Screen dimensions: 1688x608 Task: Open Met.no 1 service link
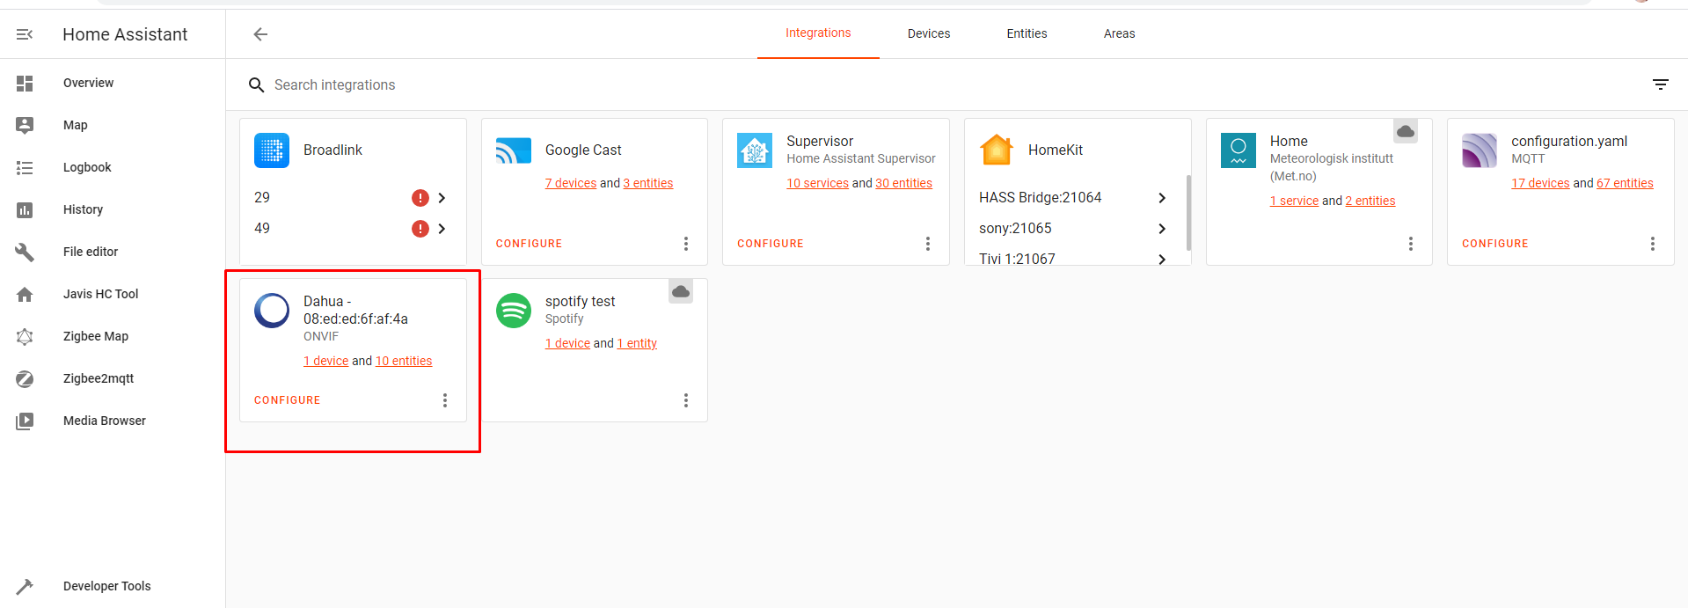click(1294, 201)
